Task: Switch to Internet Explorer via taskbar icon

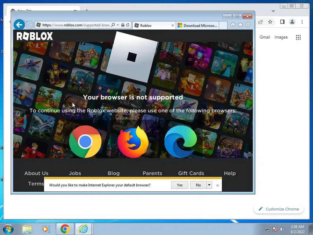Action: point(83,229)
